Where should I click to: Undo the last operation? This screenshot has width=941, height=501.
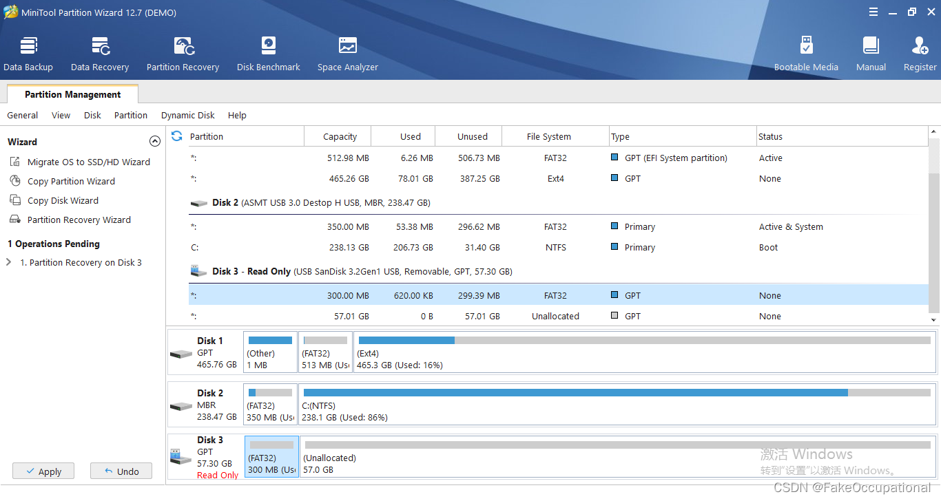[x=121, y=471]
